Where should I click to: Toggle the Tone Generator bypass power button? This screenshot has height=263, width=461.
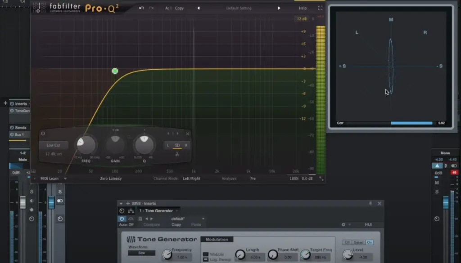122,218
